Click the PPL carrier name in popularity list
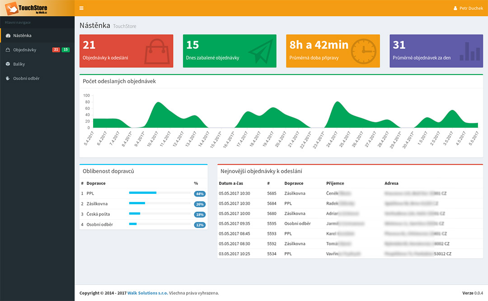488x301 pixels. click(x=90, y=193)
